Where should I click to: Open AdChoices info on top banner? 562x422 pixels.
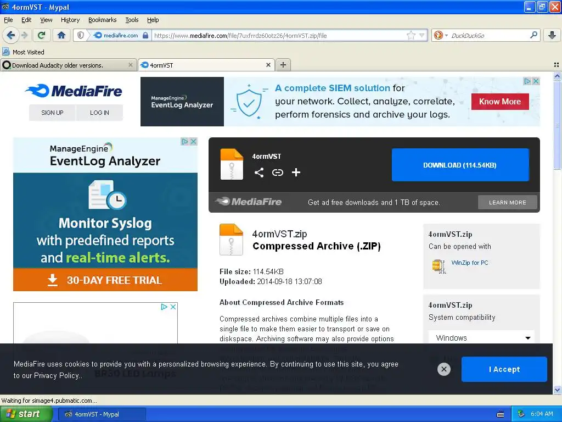tap(527, 81)
